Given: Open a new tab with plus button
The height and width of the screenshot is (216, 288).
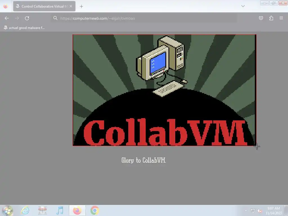Looking at the screenshot, I should point(81,6).
